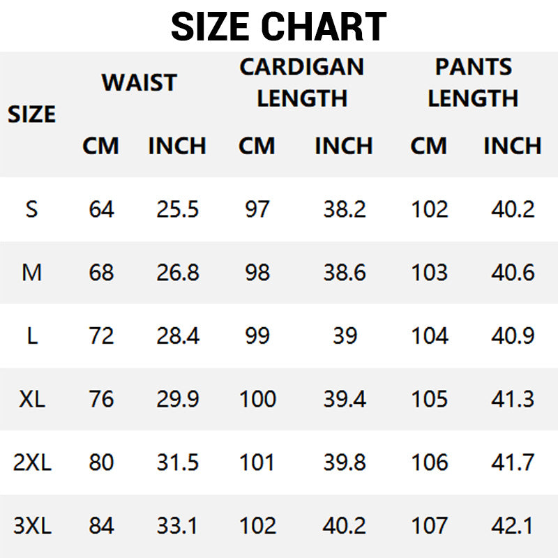
Task: Select pants length 42.1 for 3XL
Action: pyautogui.click(x=513, y=526)
